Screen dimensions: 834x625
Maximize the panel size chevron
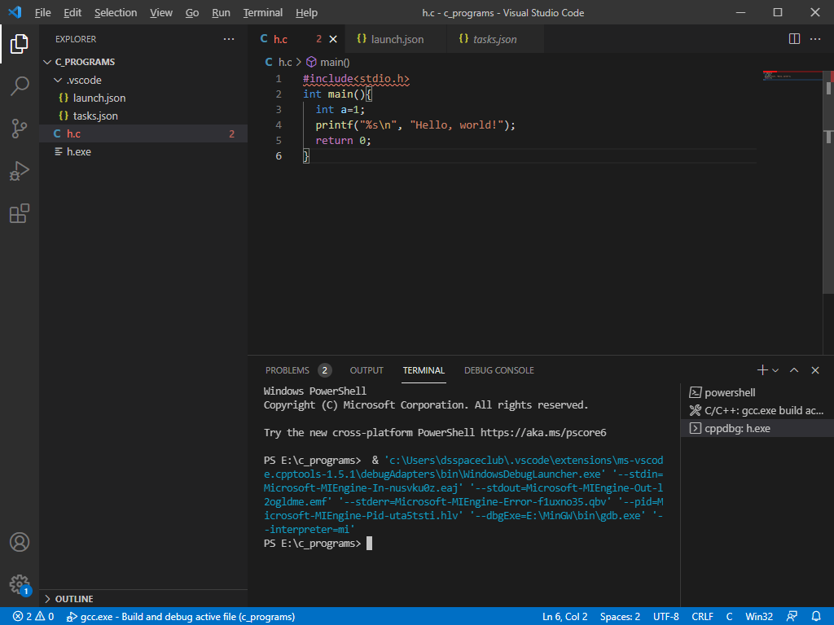(794, 370)
